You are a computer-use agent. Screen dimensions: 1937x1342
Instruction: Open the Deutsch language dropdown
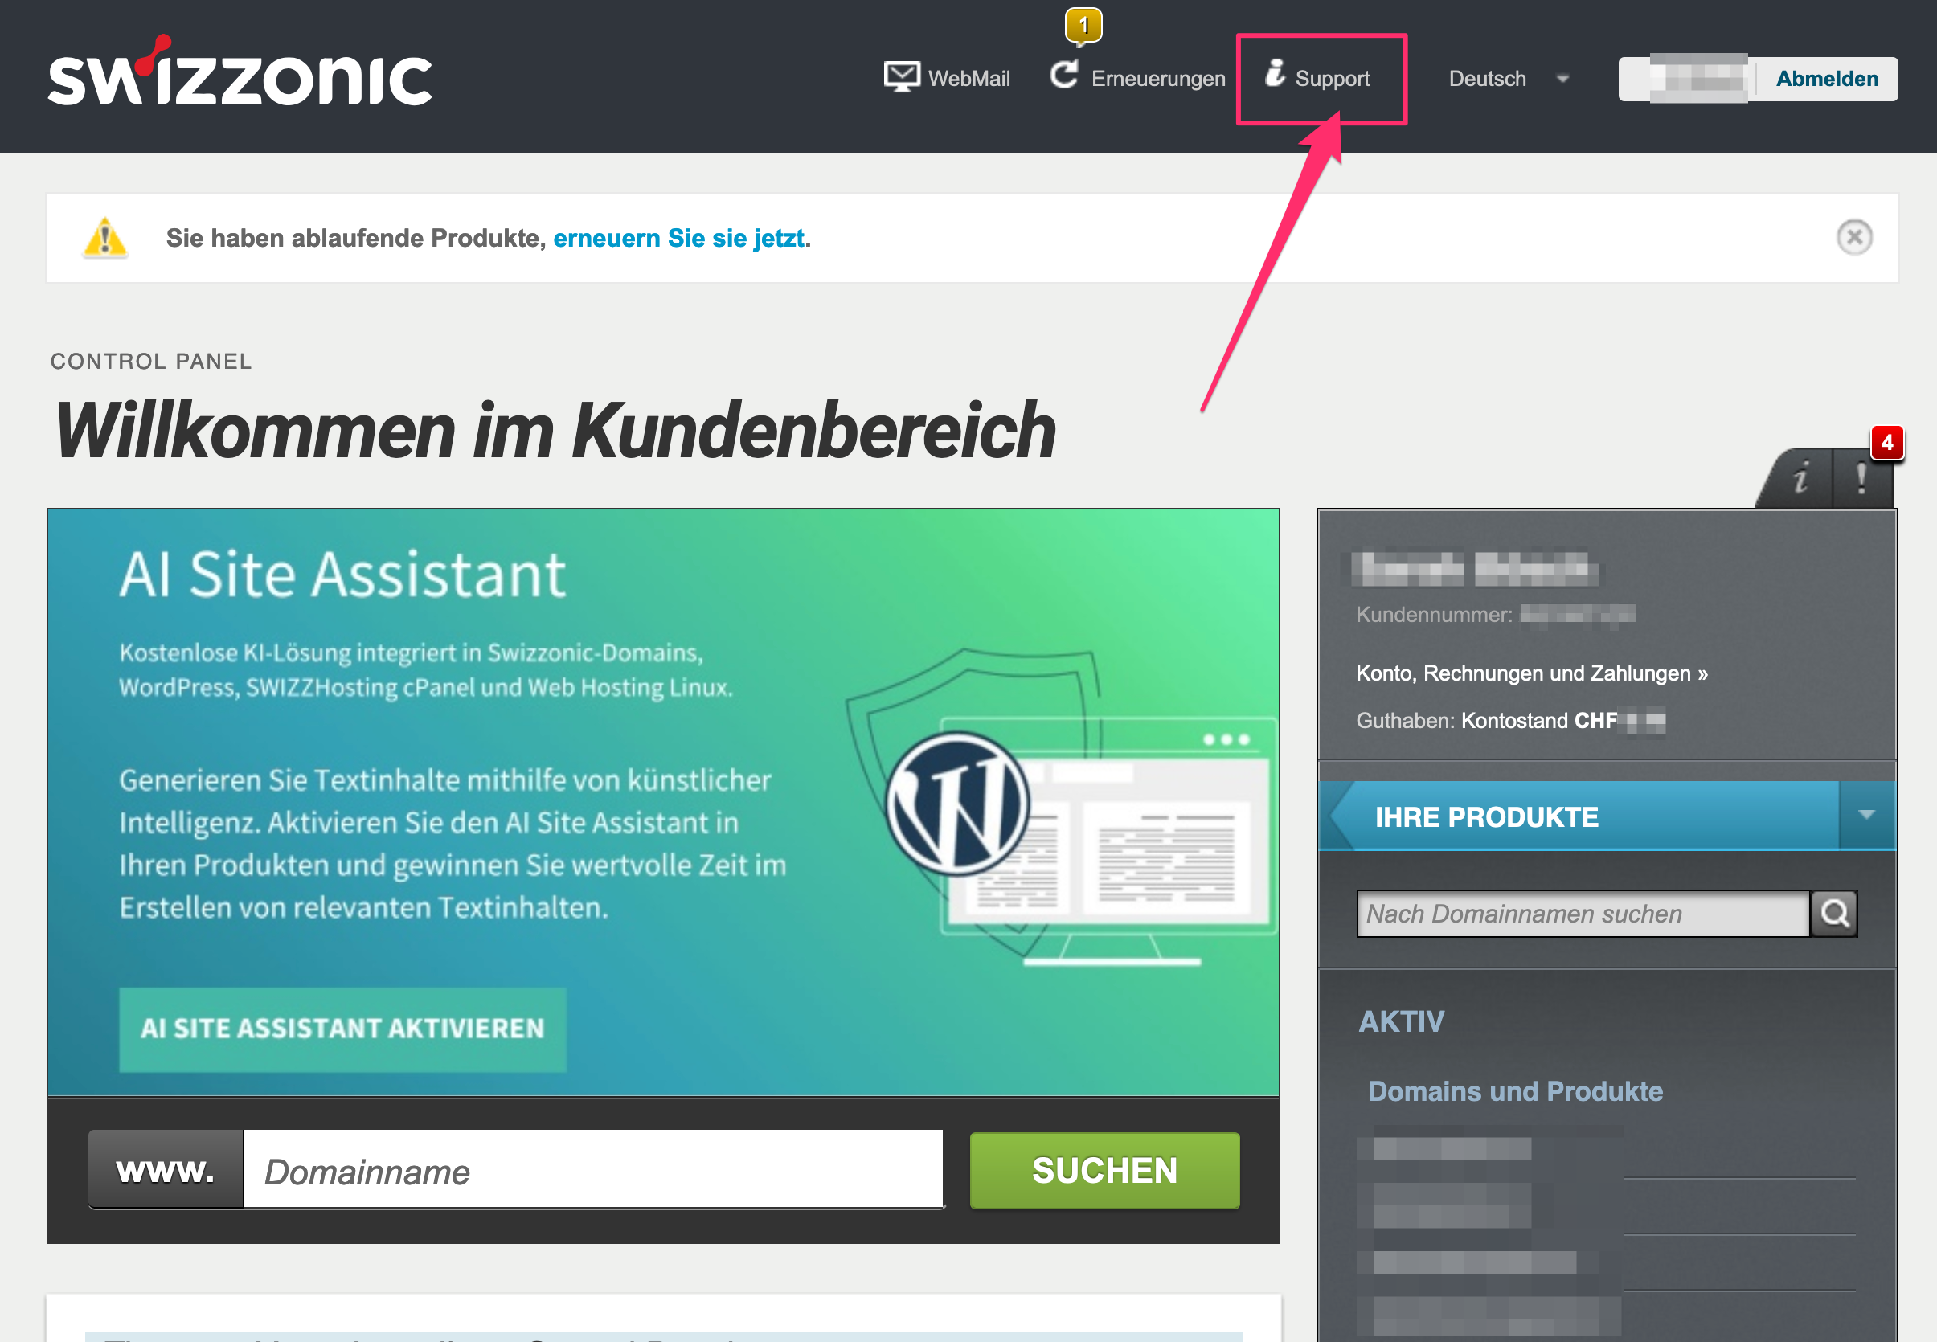coord(1508,78)
